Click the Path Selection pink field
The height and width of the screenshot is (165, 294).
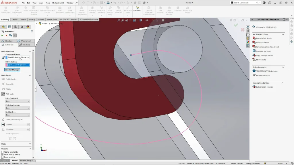(x=19, y=65)
